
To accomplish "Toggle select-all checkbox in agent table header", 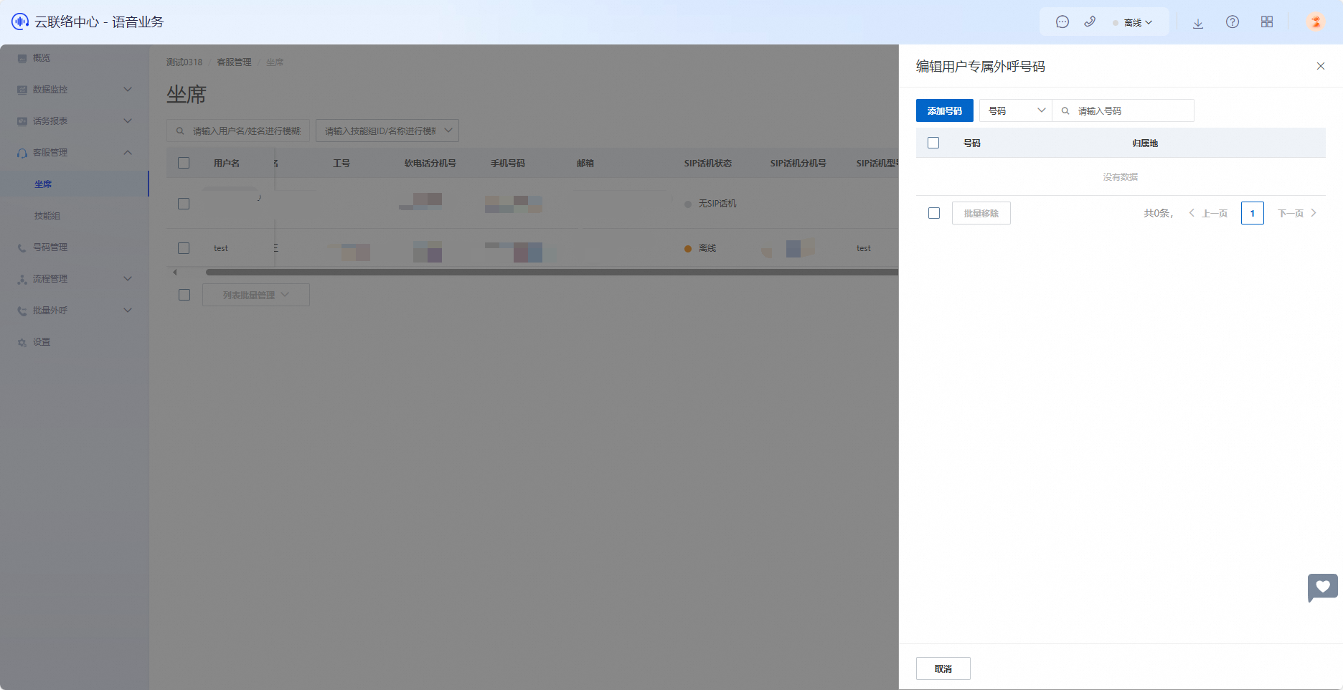I will pos(184,163).
